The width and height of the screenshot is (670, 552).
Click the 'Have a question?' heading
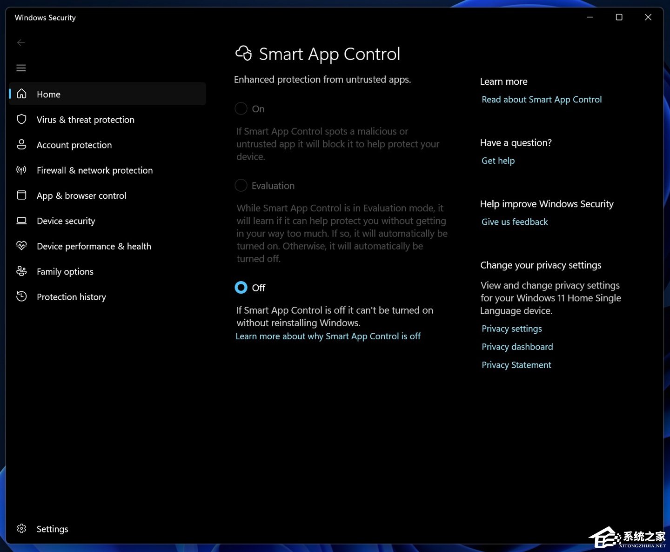(516, 143)
